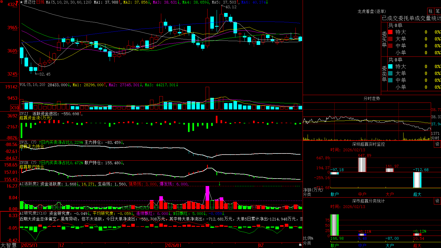Click the 4324 price axis label
The image size is (441, 248).
point(12,4)
